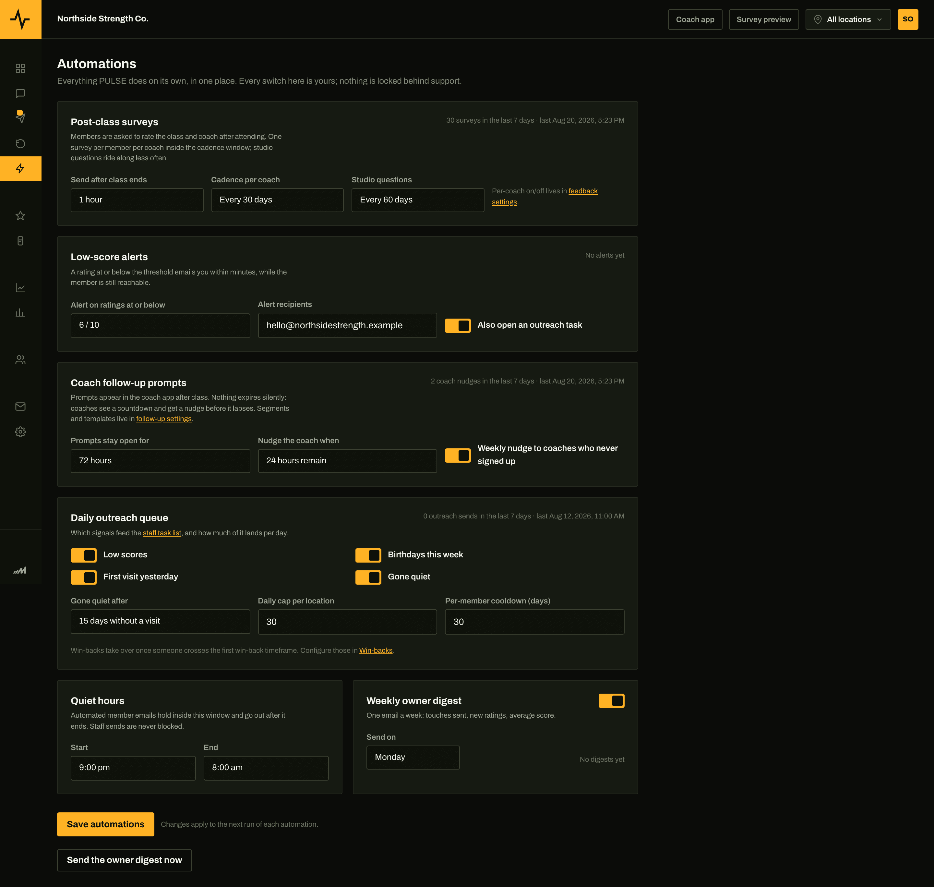The height and width of the screenshot is (887, 934).
Task: Open the star icon in sidebar
Action: 20,216
